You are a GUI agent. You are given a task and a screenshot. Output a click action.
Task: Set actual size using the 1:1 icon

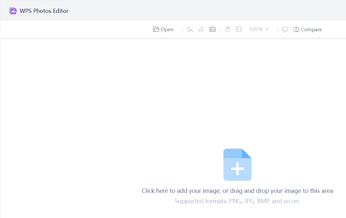tap(239, 29)
